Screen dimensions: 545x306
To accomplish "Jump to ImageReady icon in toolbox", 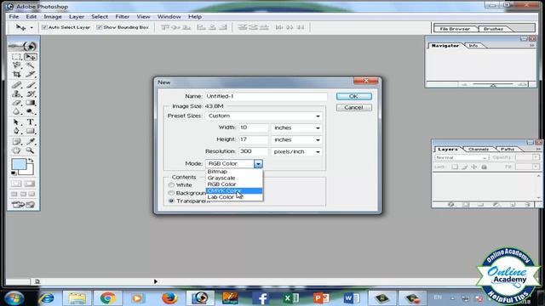I will pyautogui.click(x=23, y=205).
